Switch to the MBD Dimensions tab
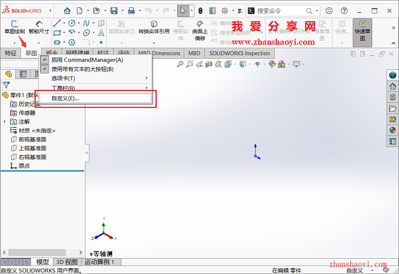 pos(158,54)
